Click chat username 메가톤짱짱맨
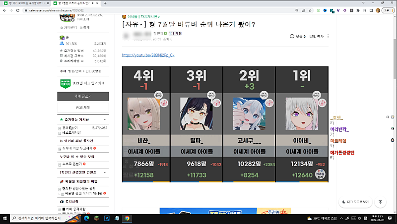 [342, 153]
